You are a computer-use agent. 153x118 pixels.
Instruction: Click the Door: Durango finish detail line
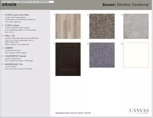coord(16,52)
